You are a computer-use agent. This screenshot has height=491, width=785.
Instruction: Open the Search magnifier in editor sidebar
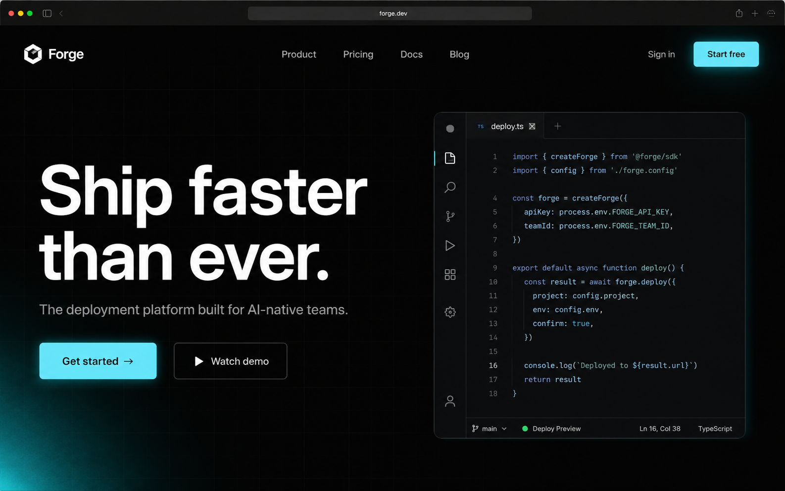450,187
